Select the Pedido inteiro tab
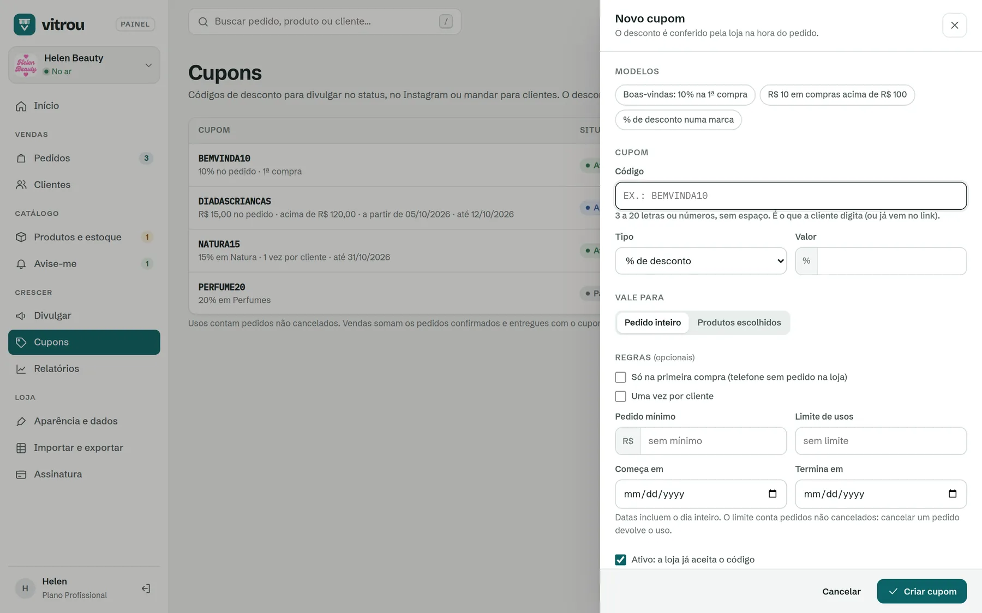The height and width of the screenshot is (613, 982). (x=652, y=323)
